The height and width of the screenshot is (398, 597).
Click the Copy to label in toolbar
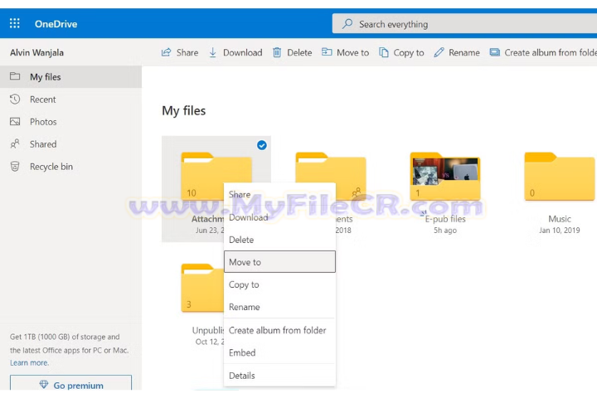pos(409,52)
